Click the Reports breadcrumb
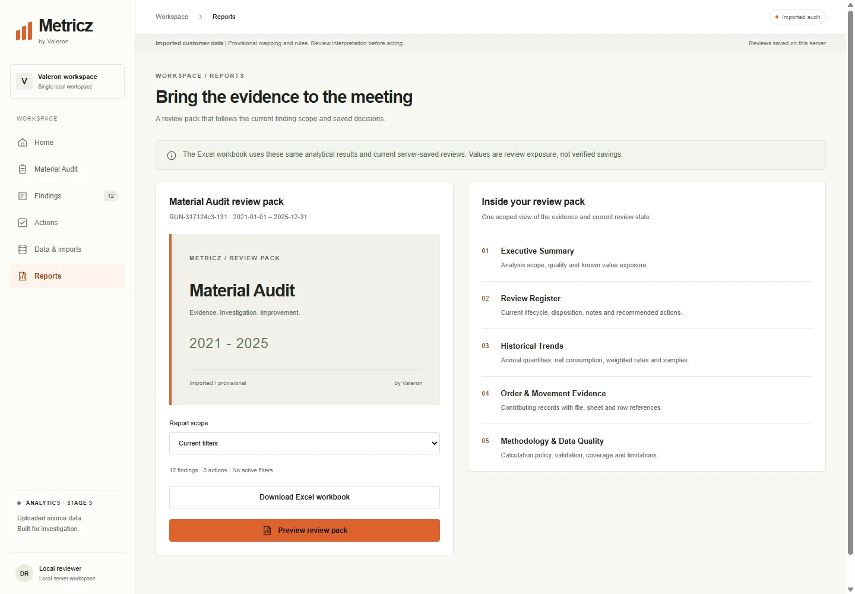 [x=224, y=17]
